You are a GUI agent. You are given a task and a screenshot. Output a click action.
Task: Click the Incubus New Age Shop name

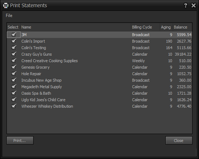(41, 80)
